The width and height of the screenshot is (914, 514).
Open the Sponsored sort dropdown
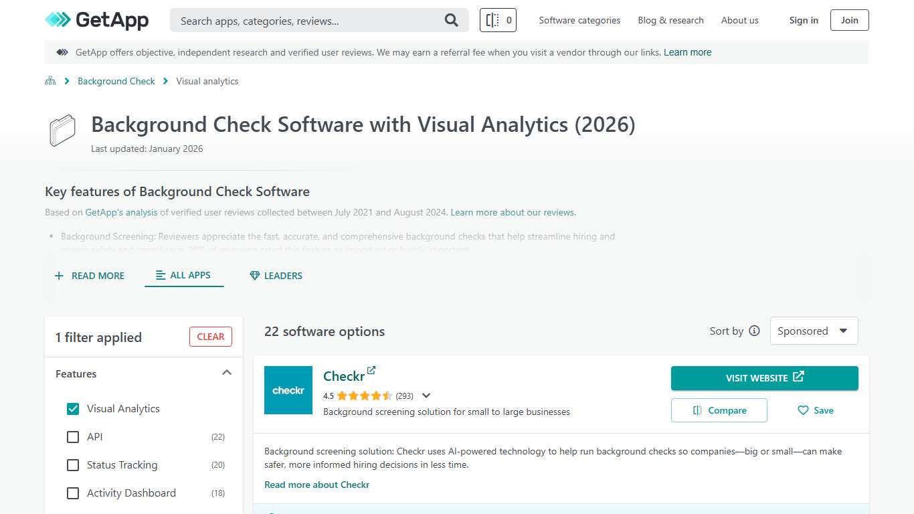coord(814,331)
